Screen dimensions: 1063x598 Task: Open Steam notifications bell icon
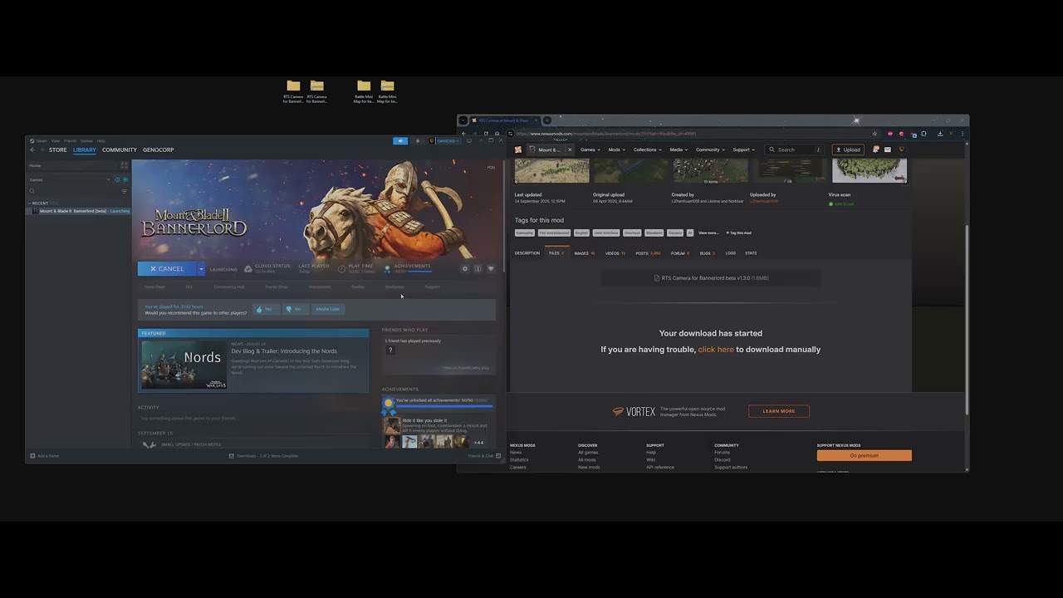click(x=418, y=141)
